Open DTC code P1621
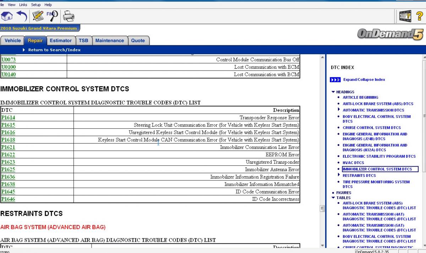The height and width of the screenshot is (253, 426). tap(8, 147)
